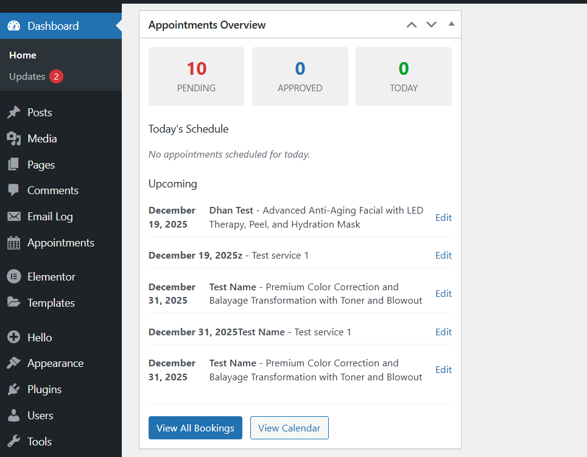
Task: Click the View All Bookings button
Action: [x=195, y=428]
